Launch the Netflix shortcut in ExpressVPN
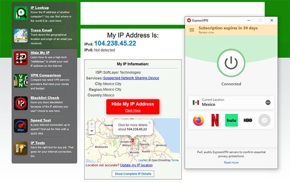 [x=215, y=120]
